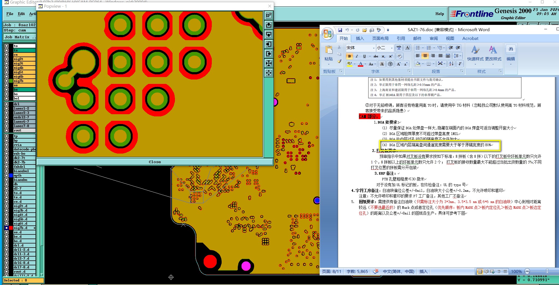Apply Subscript formatting

point(383,56)
